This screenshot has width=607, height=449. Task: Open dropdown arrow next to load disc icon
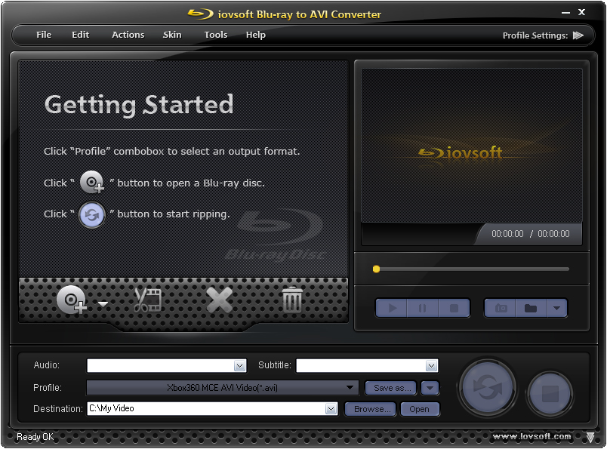[x=103, y=304]
